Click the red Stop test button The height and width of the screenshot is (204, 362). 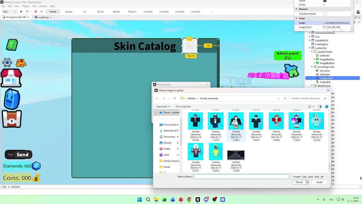coord(36,12)
